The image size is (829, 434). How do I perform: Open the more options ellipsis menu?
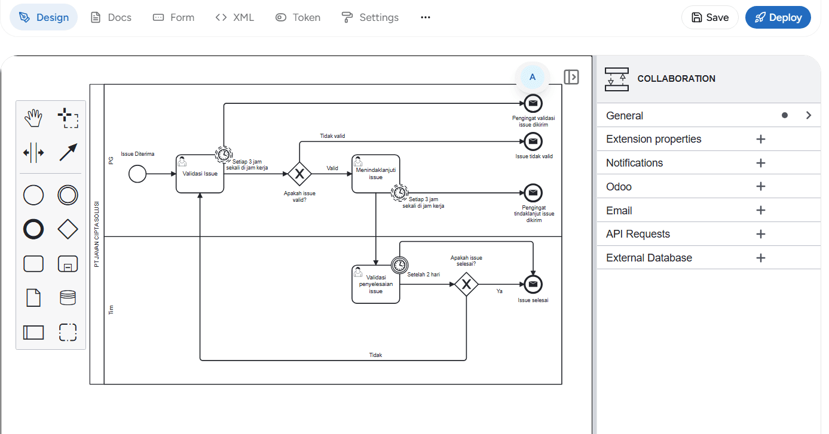(426, 17)
